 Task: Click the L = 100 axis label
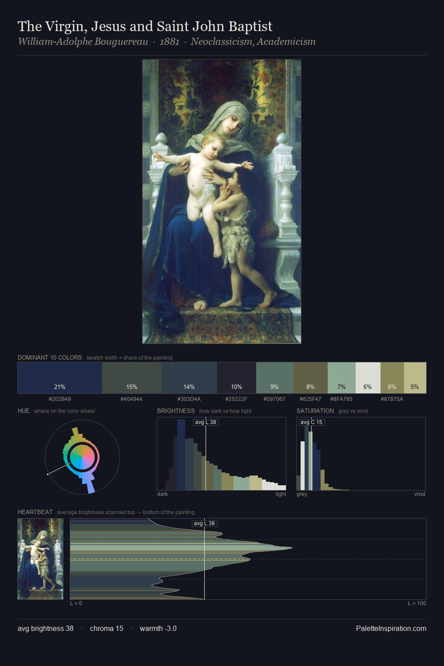pos(417,603)
